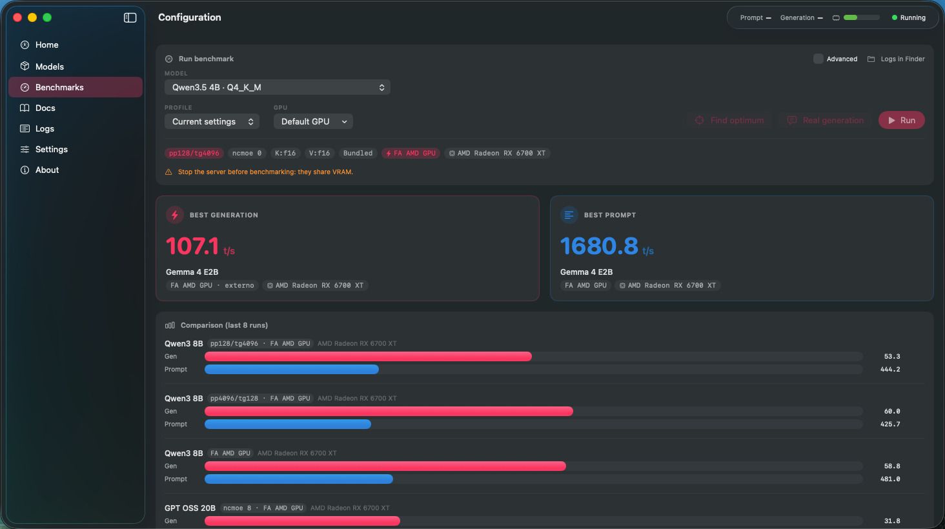Viewport: 945px width, 529px height.
Task: Select Benchmarks in the sidebar
Action: pyautogui.click(x=76, y=87)
